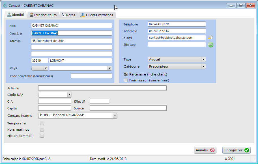Focus the Téléphone field 04 54 41 93 91
The width and height of the screenshot is (258, 164).
177,24
